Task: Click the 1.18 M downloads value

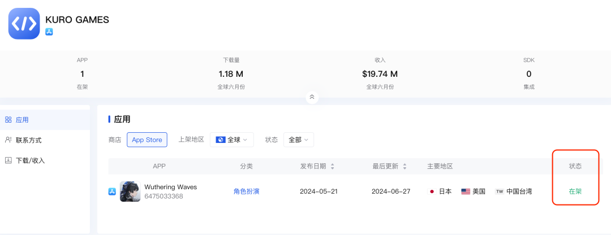Action: pyautogui.click(x=231, y=74)
